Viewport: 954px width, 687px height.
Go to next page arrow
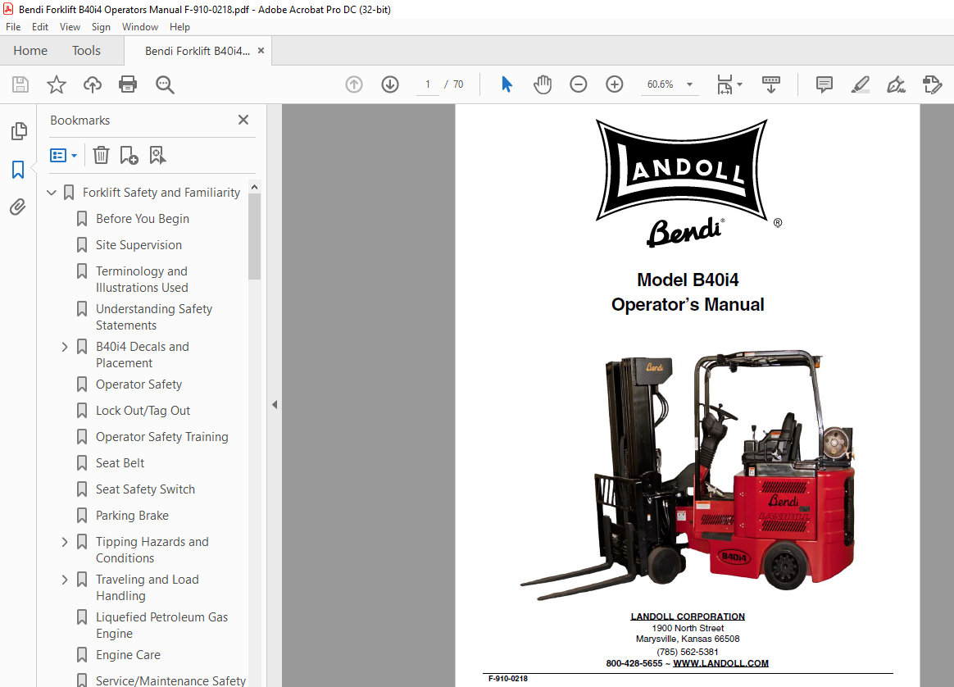(x=390, y=84)
